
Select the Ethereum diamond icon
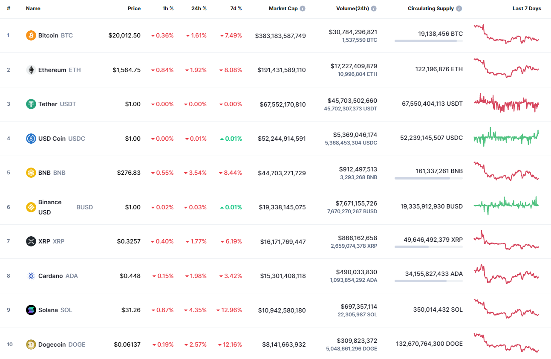(x=30, y=69)
